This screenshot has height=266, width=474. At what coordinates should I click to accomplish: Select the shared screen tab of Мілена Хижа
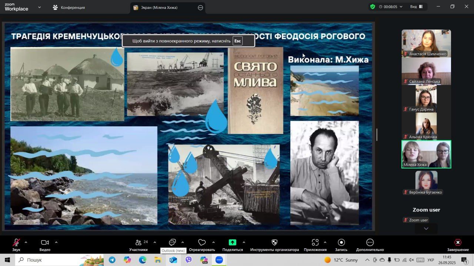pyautogui.click(x=159, y=7)
